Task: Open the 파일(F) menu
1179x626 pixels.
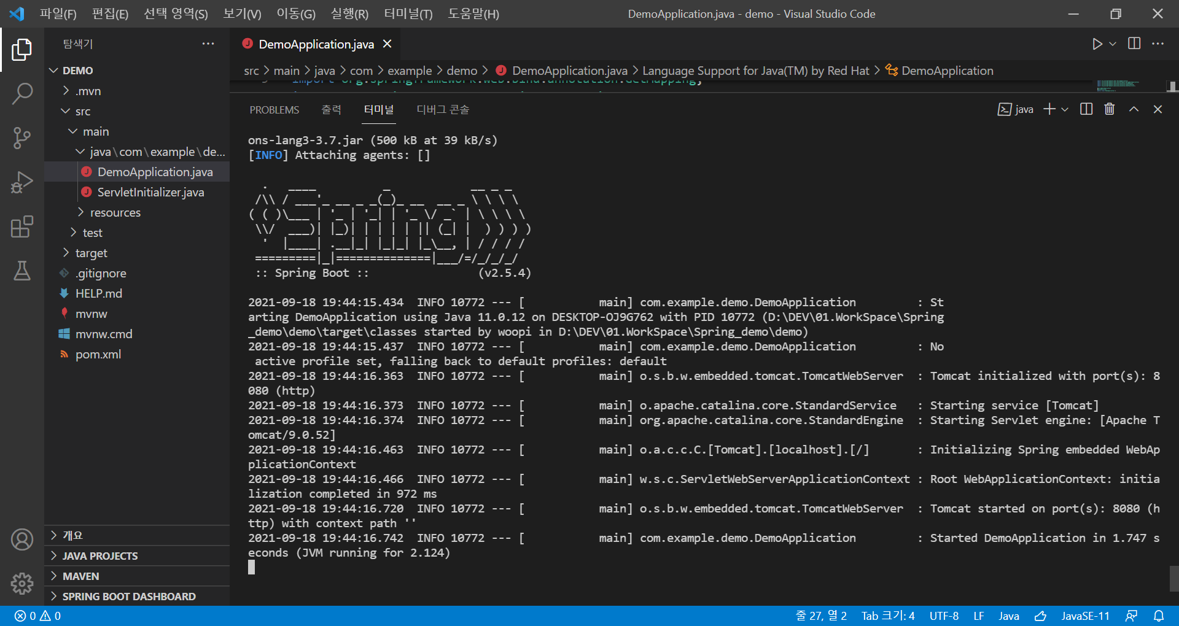Action: click(x=58, y=14)
